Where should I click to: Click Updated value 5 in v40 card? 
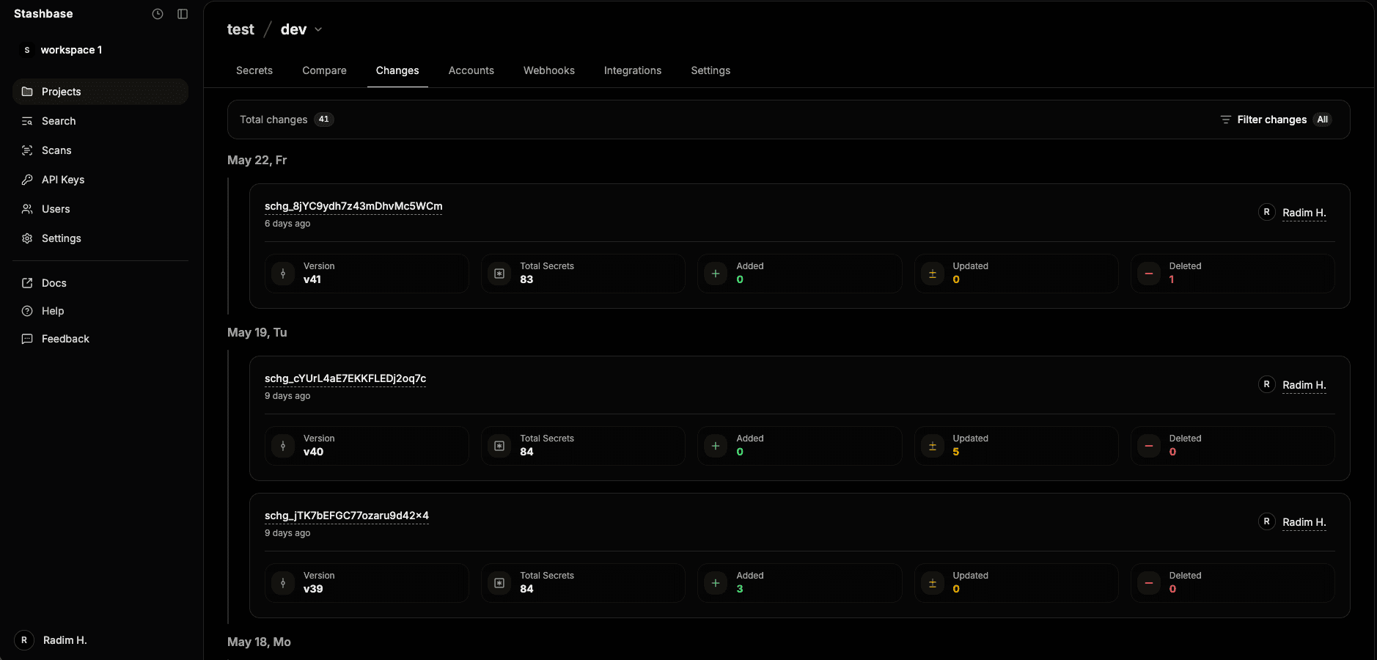point(955,452)
